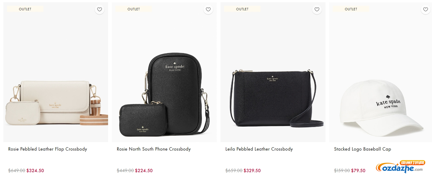The image size is (432, 177).
Task: Click the $324.50 sale price
Action: [35, 171]
